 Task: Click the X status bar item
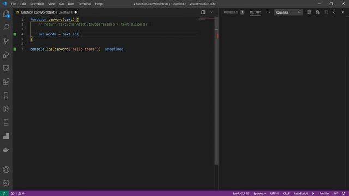313,193
